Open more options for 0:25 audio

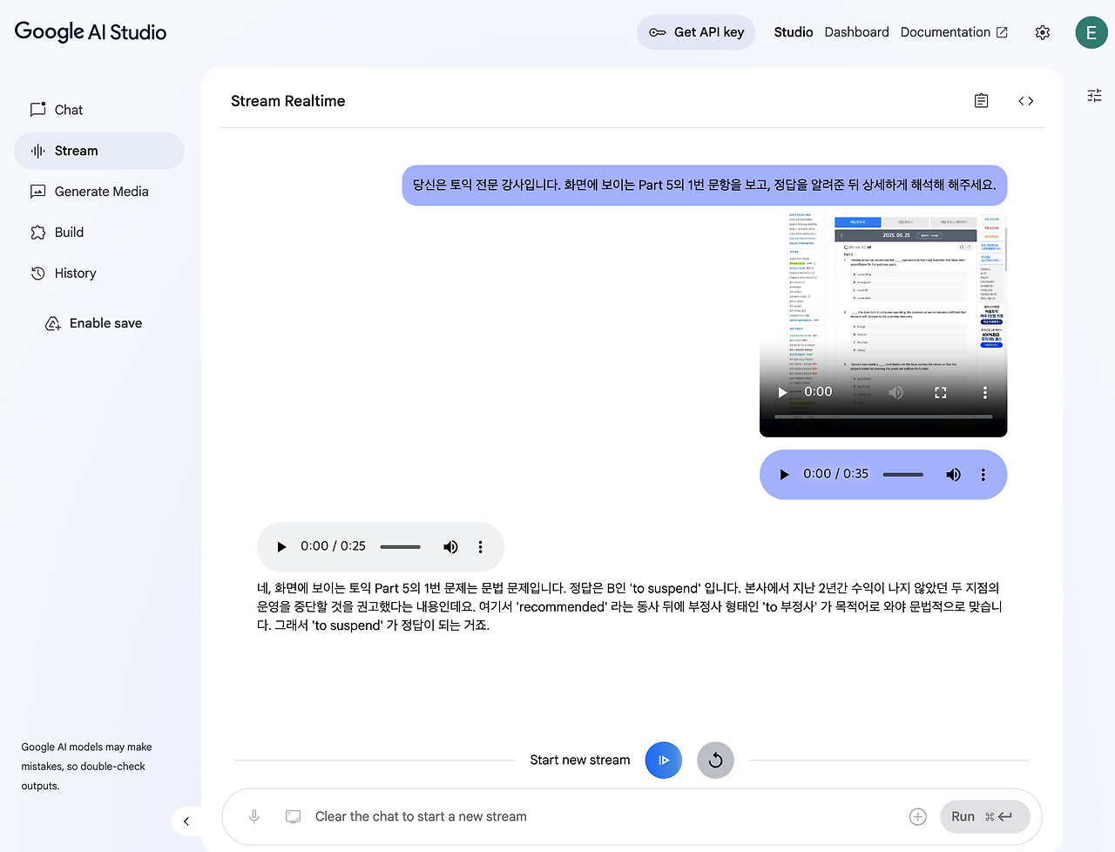(480, 547)
